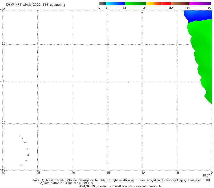Click the latitude label '-50'
214x188 pixels.
pos(3,81)
